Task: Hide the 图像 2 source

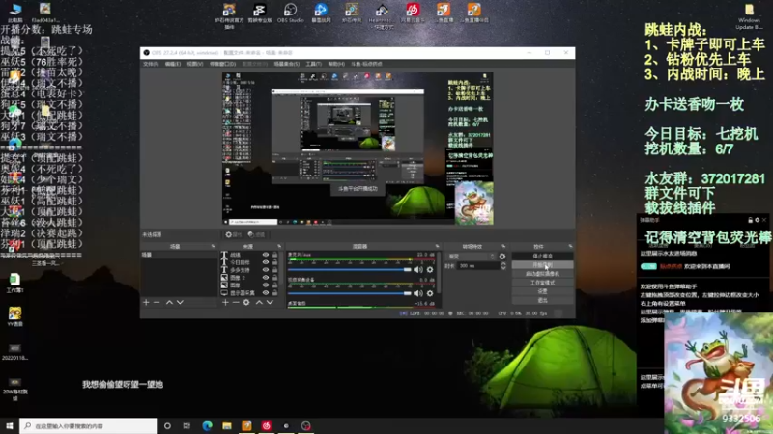Action: tap(266, 278)
